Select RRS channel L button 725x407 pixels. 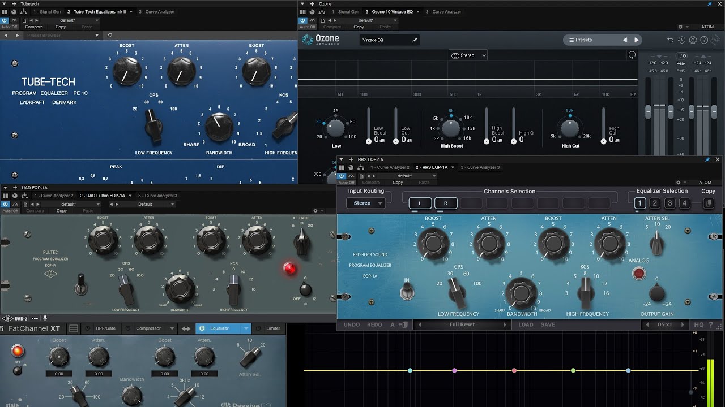420,203
